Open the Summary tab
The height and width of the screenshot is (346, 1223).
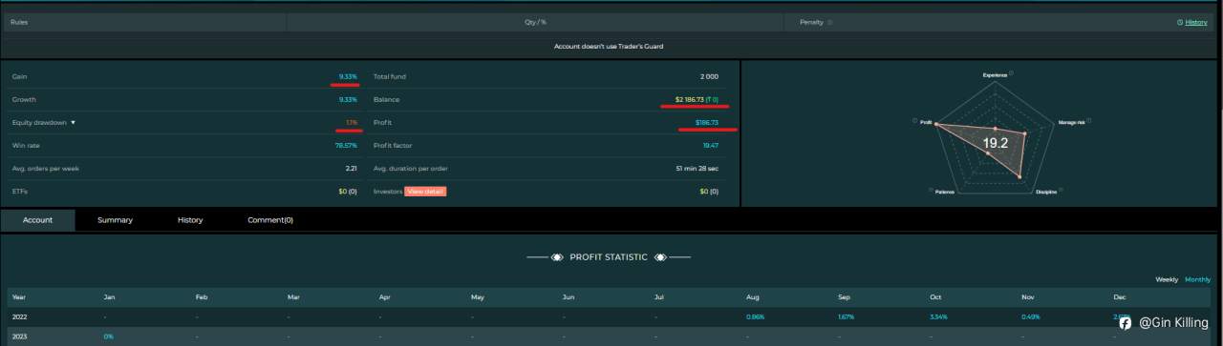point(115,220)
